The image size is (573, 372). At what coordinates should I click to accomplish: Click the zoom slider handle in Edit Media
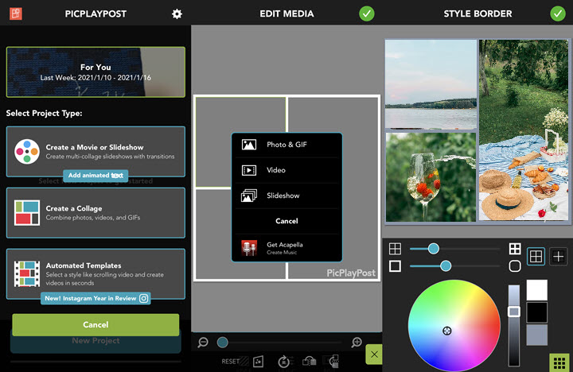point(223,342)
